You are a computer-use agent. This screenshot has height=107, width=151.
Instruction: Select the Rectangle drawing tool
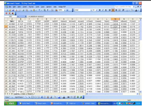pos(32,97)
